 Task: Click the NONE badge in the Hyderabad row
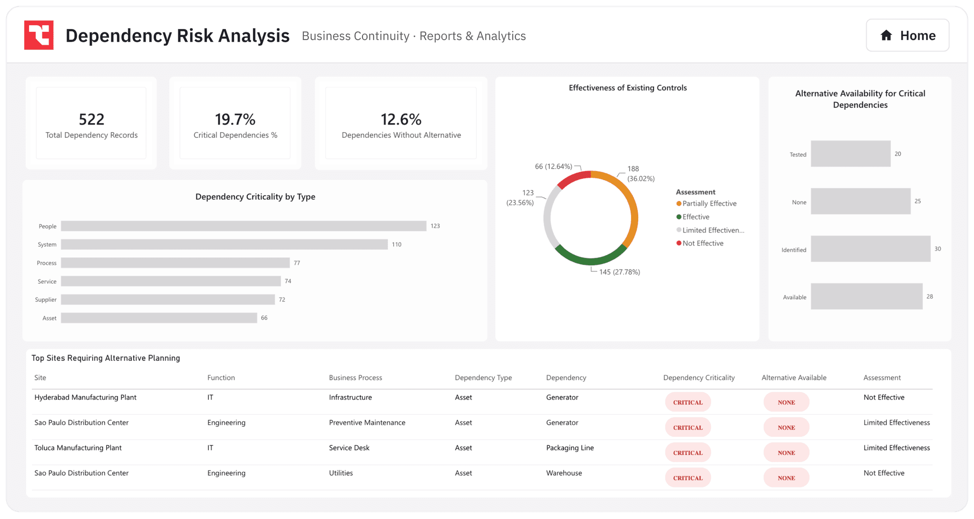(x=786, y=402)
